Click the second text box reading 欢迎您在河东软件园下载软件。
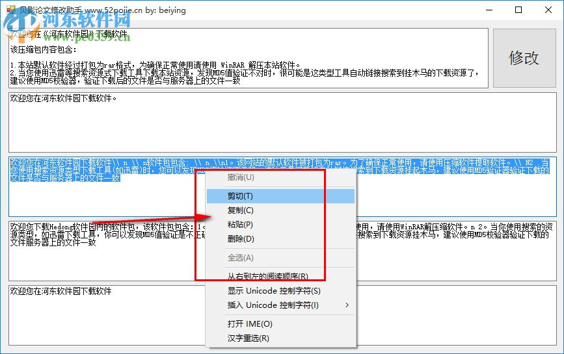This screenshot has height=354, width=564. 282,122
